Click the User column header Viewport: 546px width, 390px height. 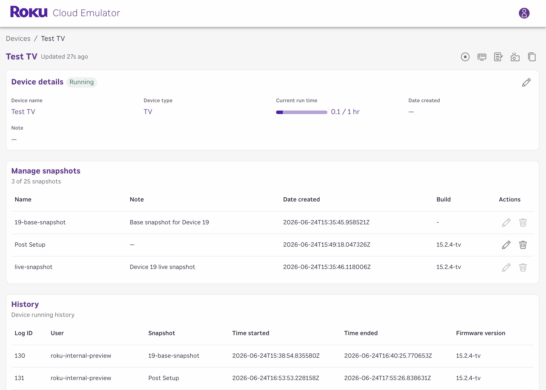click(x=57, y=333)
